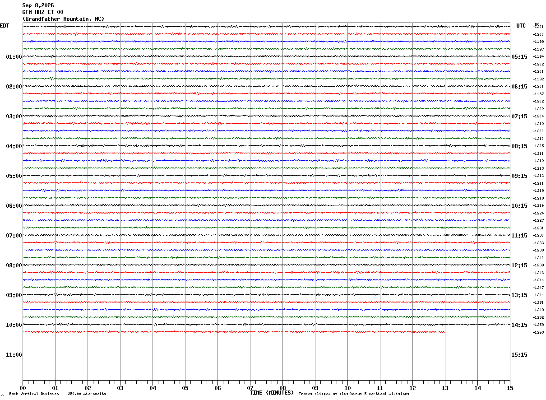Click the 05:15 UTC time label

pos(519,57)
